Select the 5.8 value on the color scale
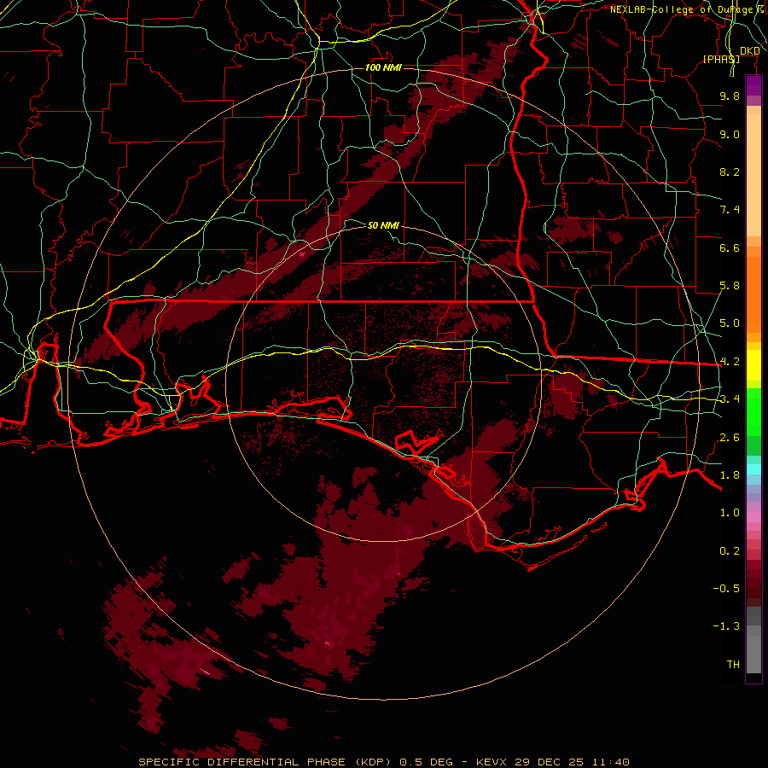Screen dimensions: 768x768 pyautogui.click(x=730, y=286)
